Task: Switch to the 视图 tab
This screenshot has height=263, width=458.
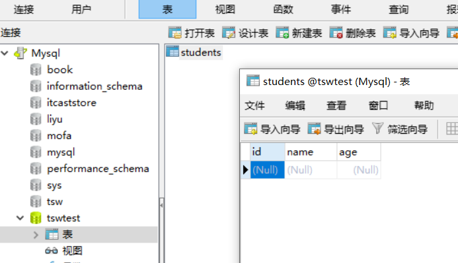Action: [x=225, y=9]
